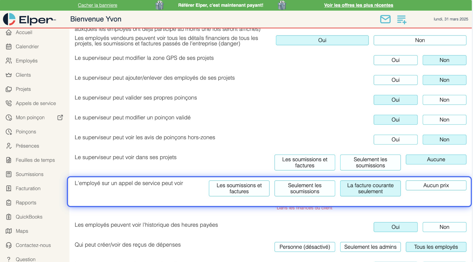Open Accueil in sidebar
Viewport: 475px width, 262px height.
24,32
